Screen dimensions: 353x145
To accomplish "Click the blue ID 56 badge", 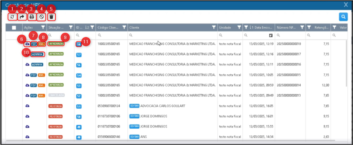I will pos(79,65).
